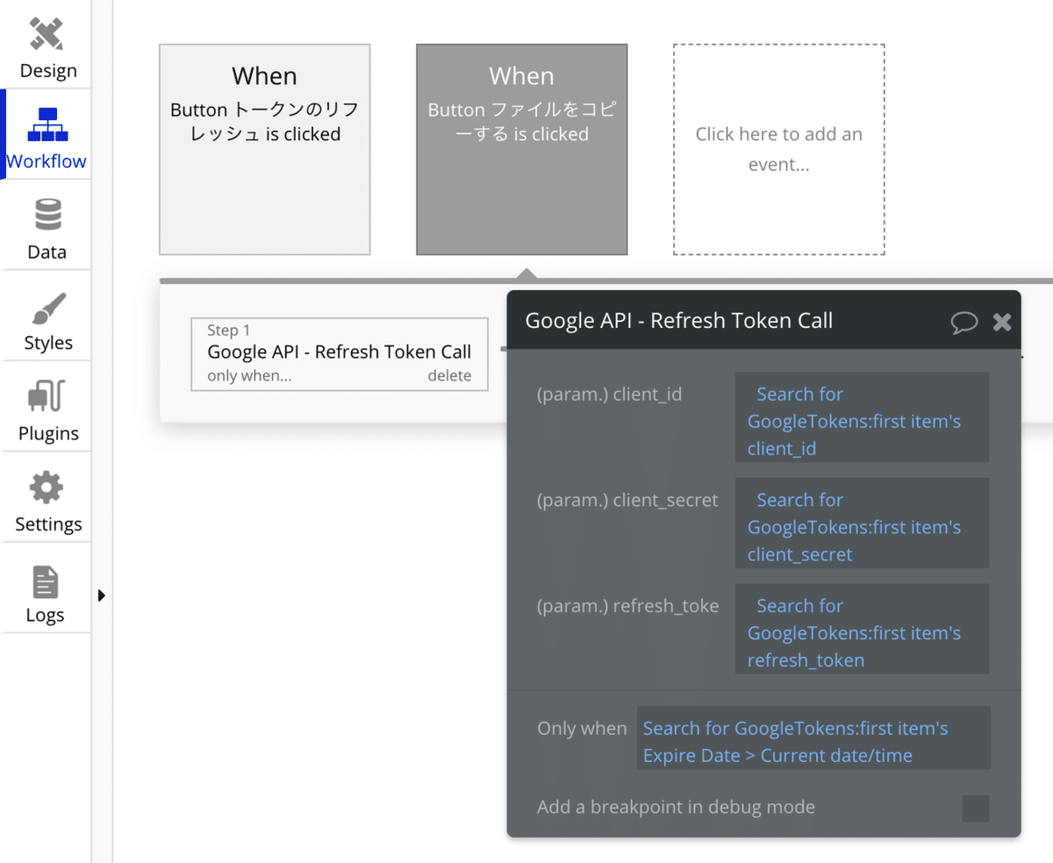Close the Refresh Token Call popup
The height and width of the screenshot is (863, 1053).
[1002, 322]
